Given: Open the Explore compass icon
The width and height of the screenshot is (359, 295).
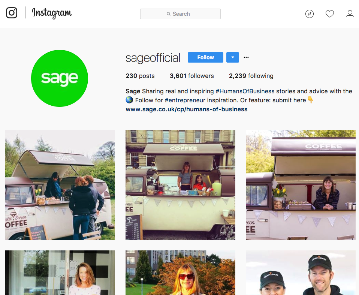Looking at the screenshot, I should [309, 14].
